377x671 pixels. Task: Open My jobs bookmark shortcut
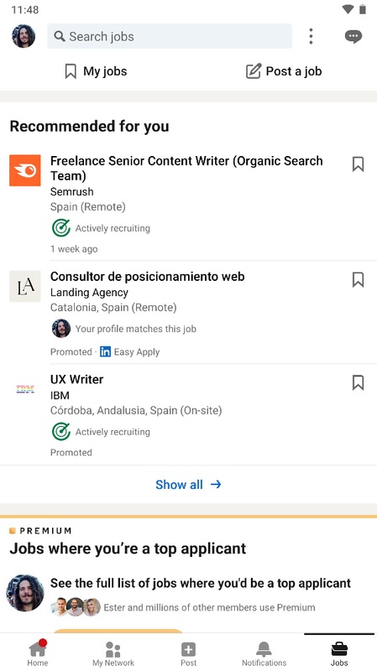click(x=96, y=71)
